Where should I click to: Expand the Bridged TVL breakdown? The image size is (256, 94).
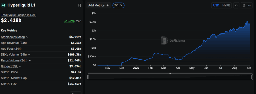(20, 66)
